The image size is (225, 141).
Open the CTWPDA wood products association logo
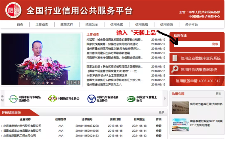pyautogui.click(x=13, y=99)
